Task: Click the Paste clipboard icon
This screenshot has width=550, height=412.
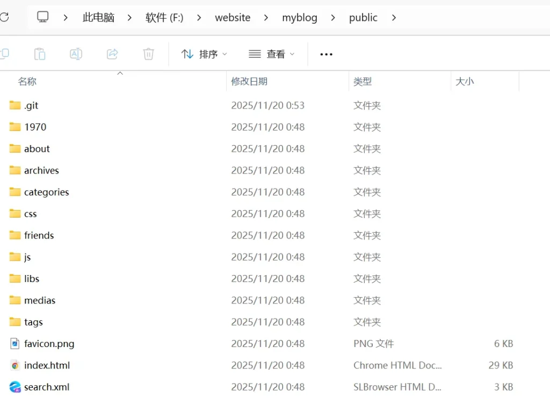Action: [40, 54]
